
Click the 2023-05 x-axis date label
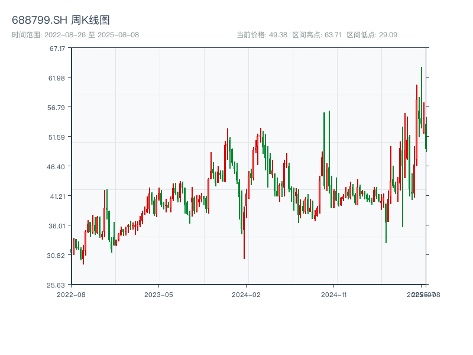click(x=158, y=294)
